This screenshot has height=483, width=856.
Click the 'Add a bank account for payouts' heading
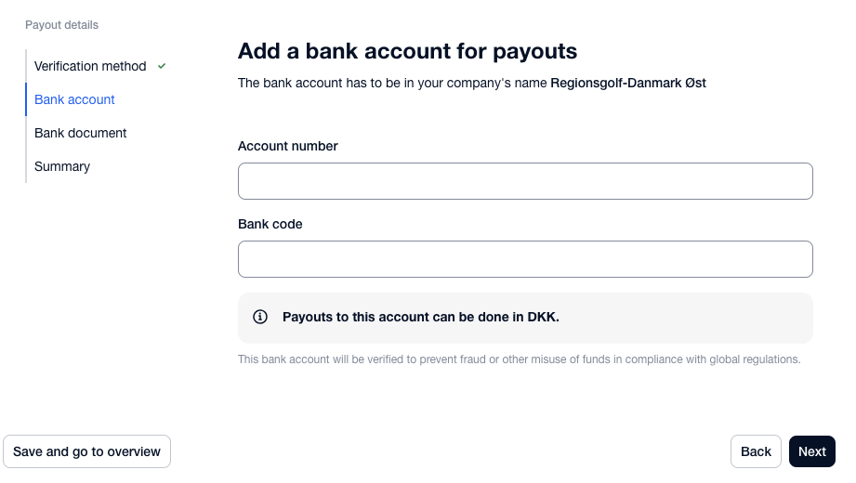pyautogui.click(x=407, y=51)
